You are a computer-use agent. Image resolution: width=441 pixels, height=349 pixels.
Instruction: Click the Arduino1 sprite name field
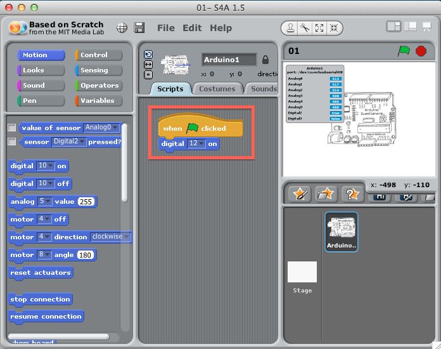tap(229, 60)
